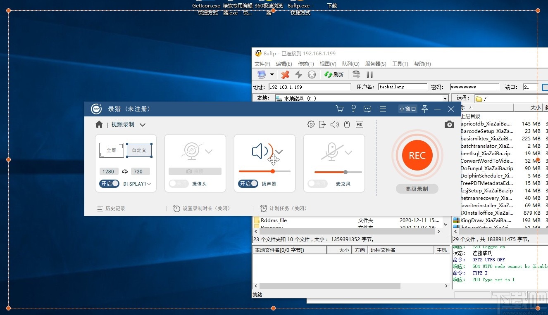Image resolution: width=548 pixels, height=315 pixels.
Task: Click the feedback speech-bubble icon
Action: (x=367, y=109)
